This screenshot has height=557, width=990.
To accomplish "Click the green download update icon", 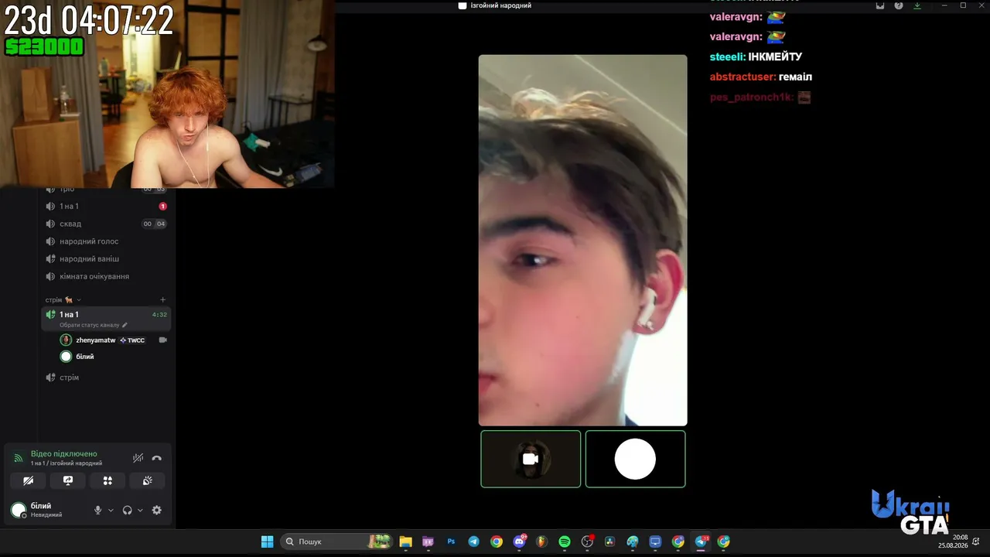I will [917, 5].
